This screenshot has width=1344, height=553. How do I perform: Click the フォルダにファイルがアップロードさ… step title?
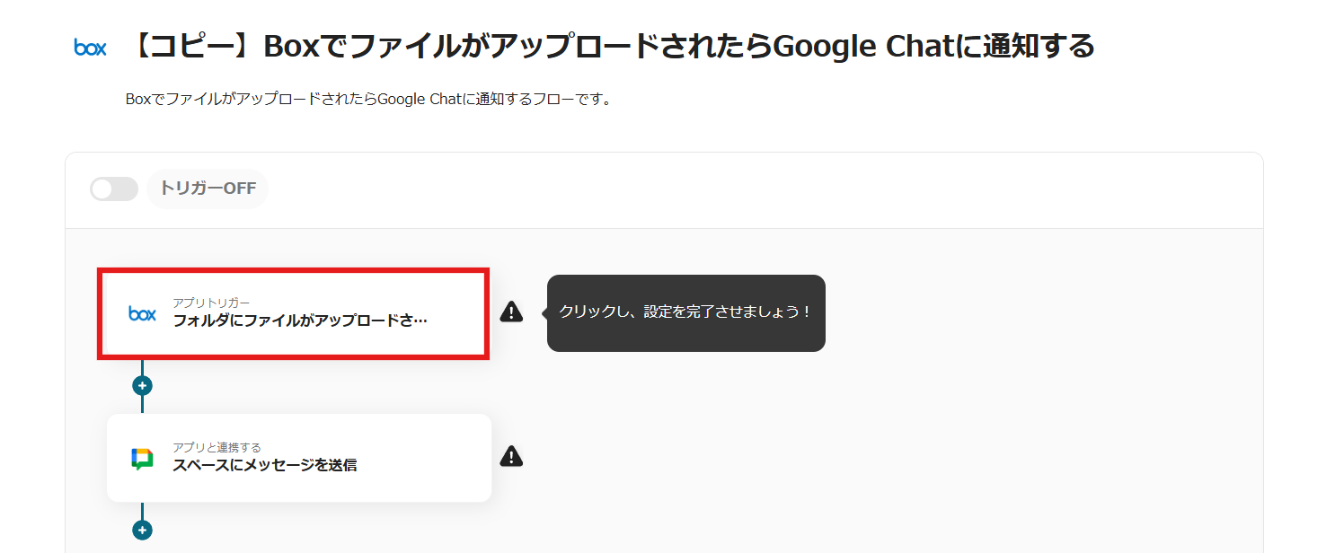pyautogui.click(x=300, y=320)
